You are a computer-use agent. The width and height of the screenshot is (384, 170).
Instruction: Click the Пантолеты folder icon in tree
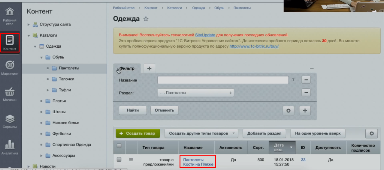point(54,68)
